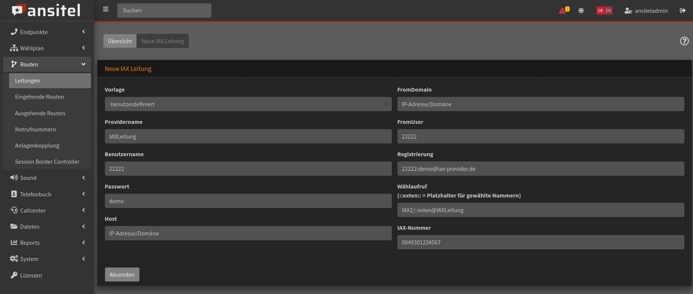
Task: Click the hamburger menu icon
Action: click(x=106, y=9)
